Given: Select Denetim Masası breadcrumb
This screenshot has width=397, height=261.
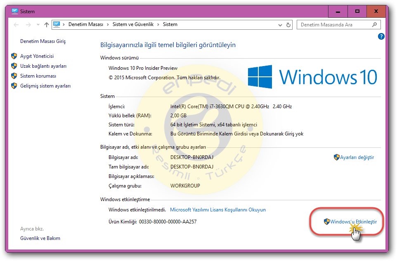Looking at the screenshot, I should pyautogui.click(x=86, y=25).
